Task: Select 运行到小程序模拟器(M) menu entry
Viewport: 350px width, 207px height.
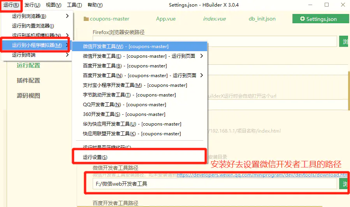Action: pos(37,45)
